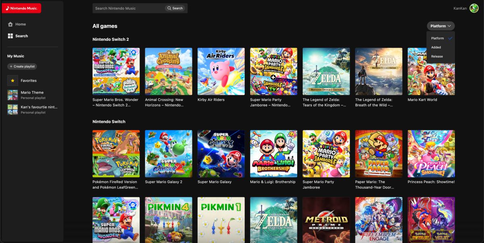The height and width of the screenshot is (243, 484).
Task: Open Mario Kart World cover
Action: [431, 71]
